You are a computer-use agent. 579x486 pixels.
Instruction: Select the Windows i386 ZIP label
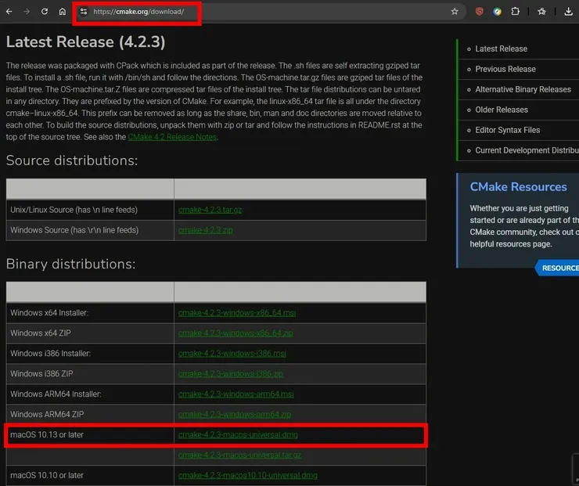[41, 374]
